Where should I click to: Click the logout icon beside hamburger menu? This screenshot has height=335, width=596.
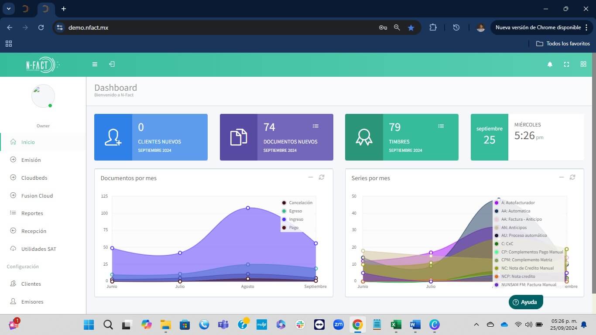(x=112, y=65)
